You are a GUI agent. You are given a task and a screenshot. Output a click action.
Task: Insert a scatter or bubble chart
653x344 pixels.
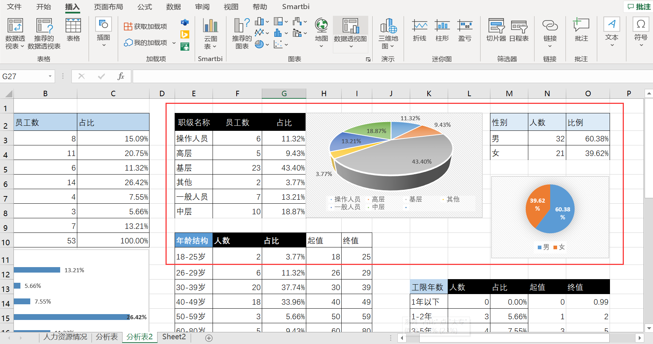click(x=278, y=44)
